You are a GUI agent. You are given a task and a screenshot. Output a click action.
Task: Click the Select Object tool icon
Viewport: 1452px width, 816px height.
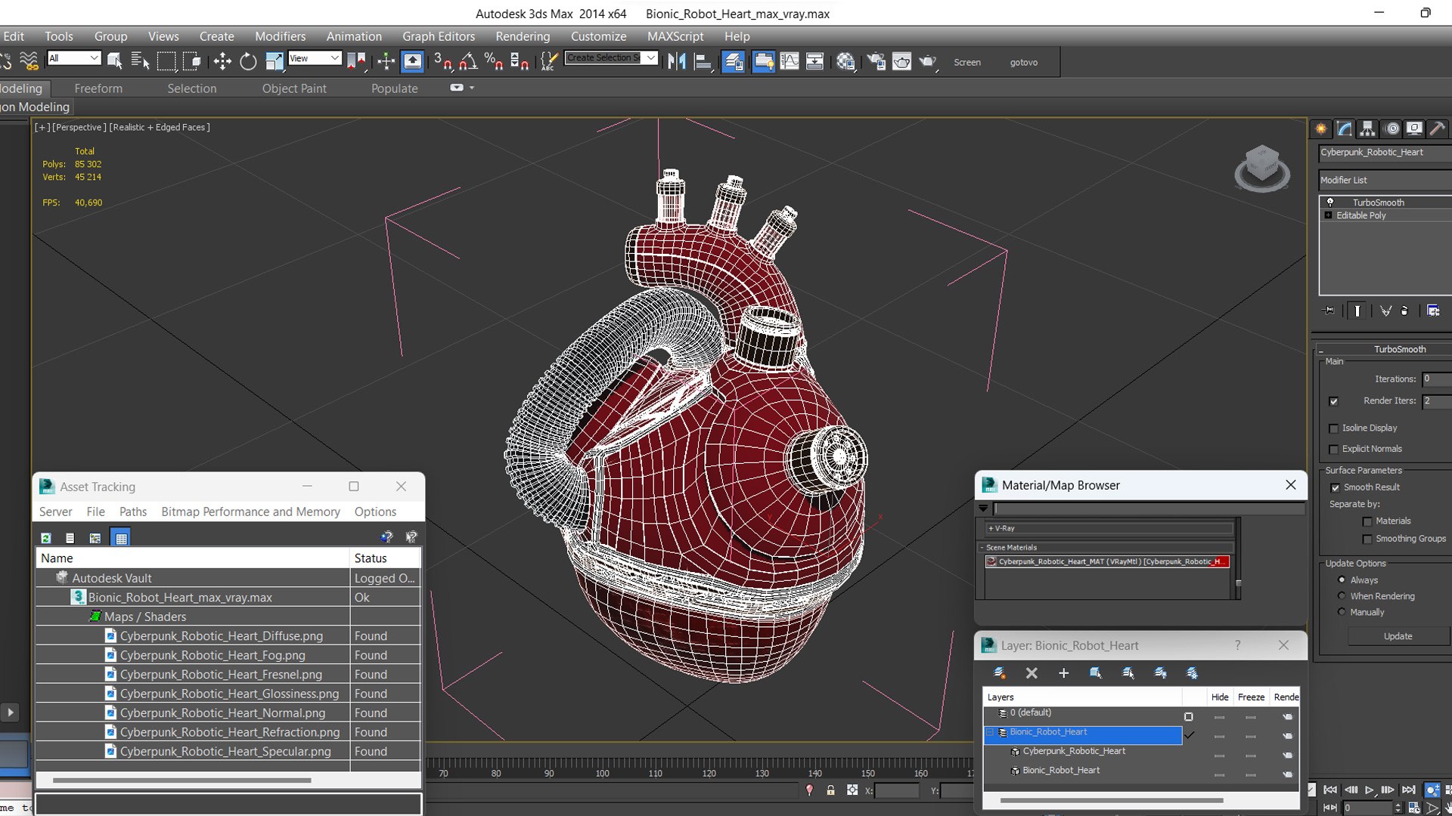point(115,61)
